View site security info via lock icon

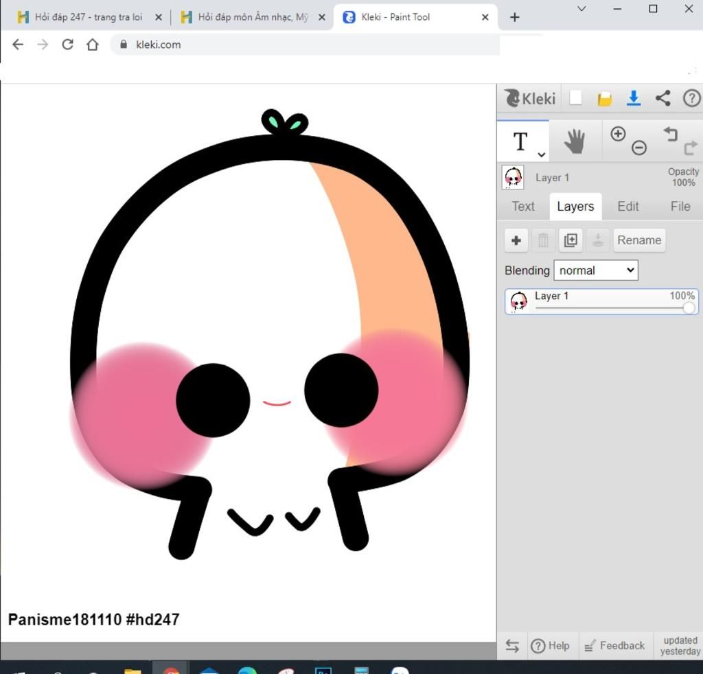(x=124, y=44)
